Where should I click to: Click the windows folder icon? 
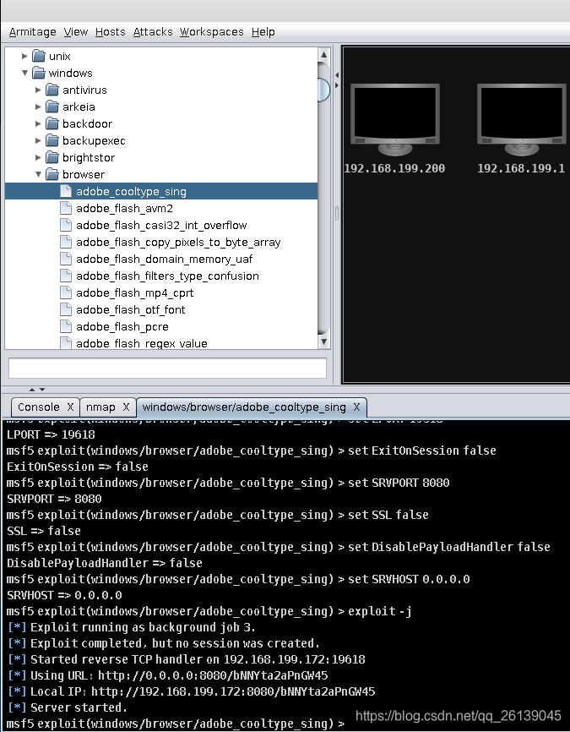39,73
